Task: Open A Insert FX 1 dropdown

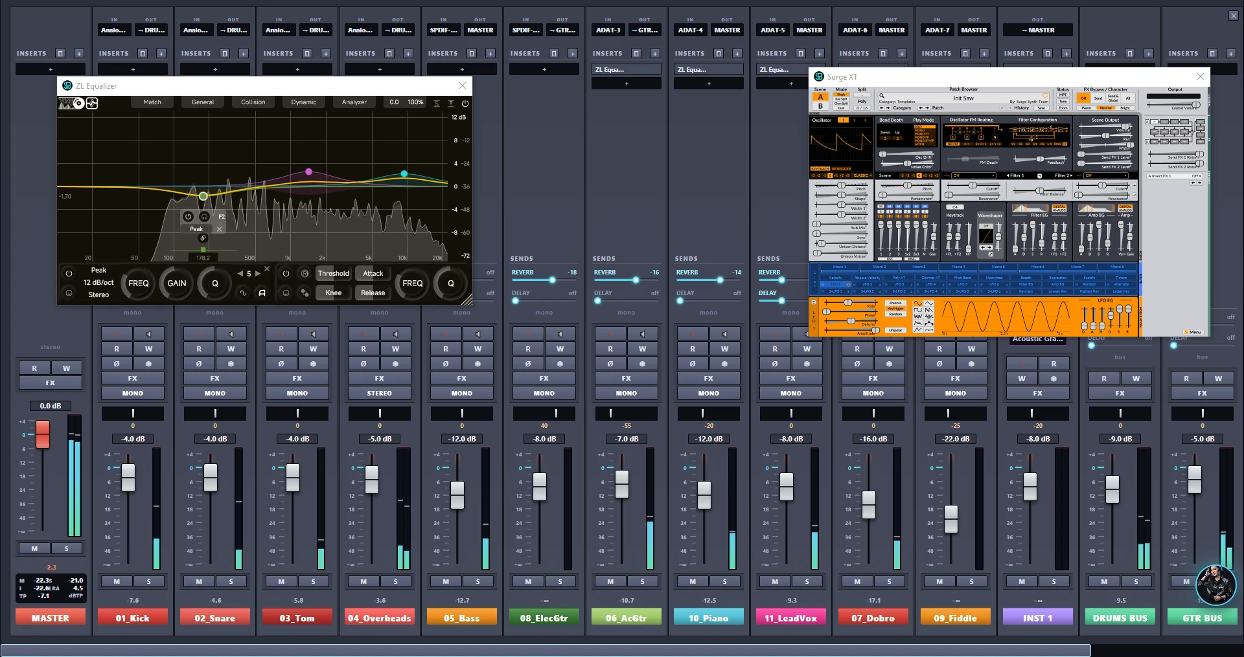Action: pyautogui.click(x=1175, y=176)
